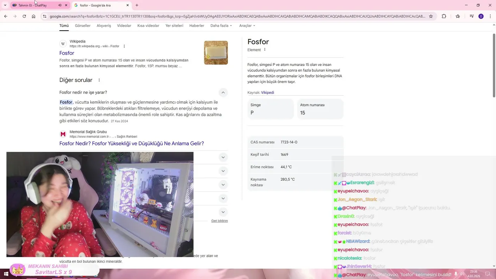
Task: Expand the Daha fazla dropdown
Action: 221,26
